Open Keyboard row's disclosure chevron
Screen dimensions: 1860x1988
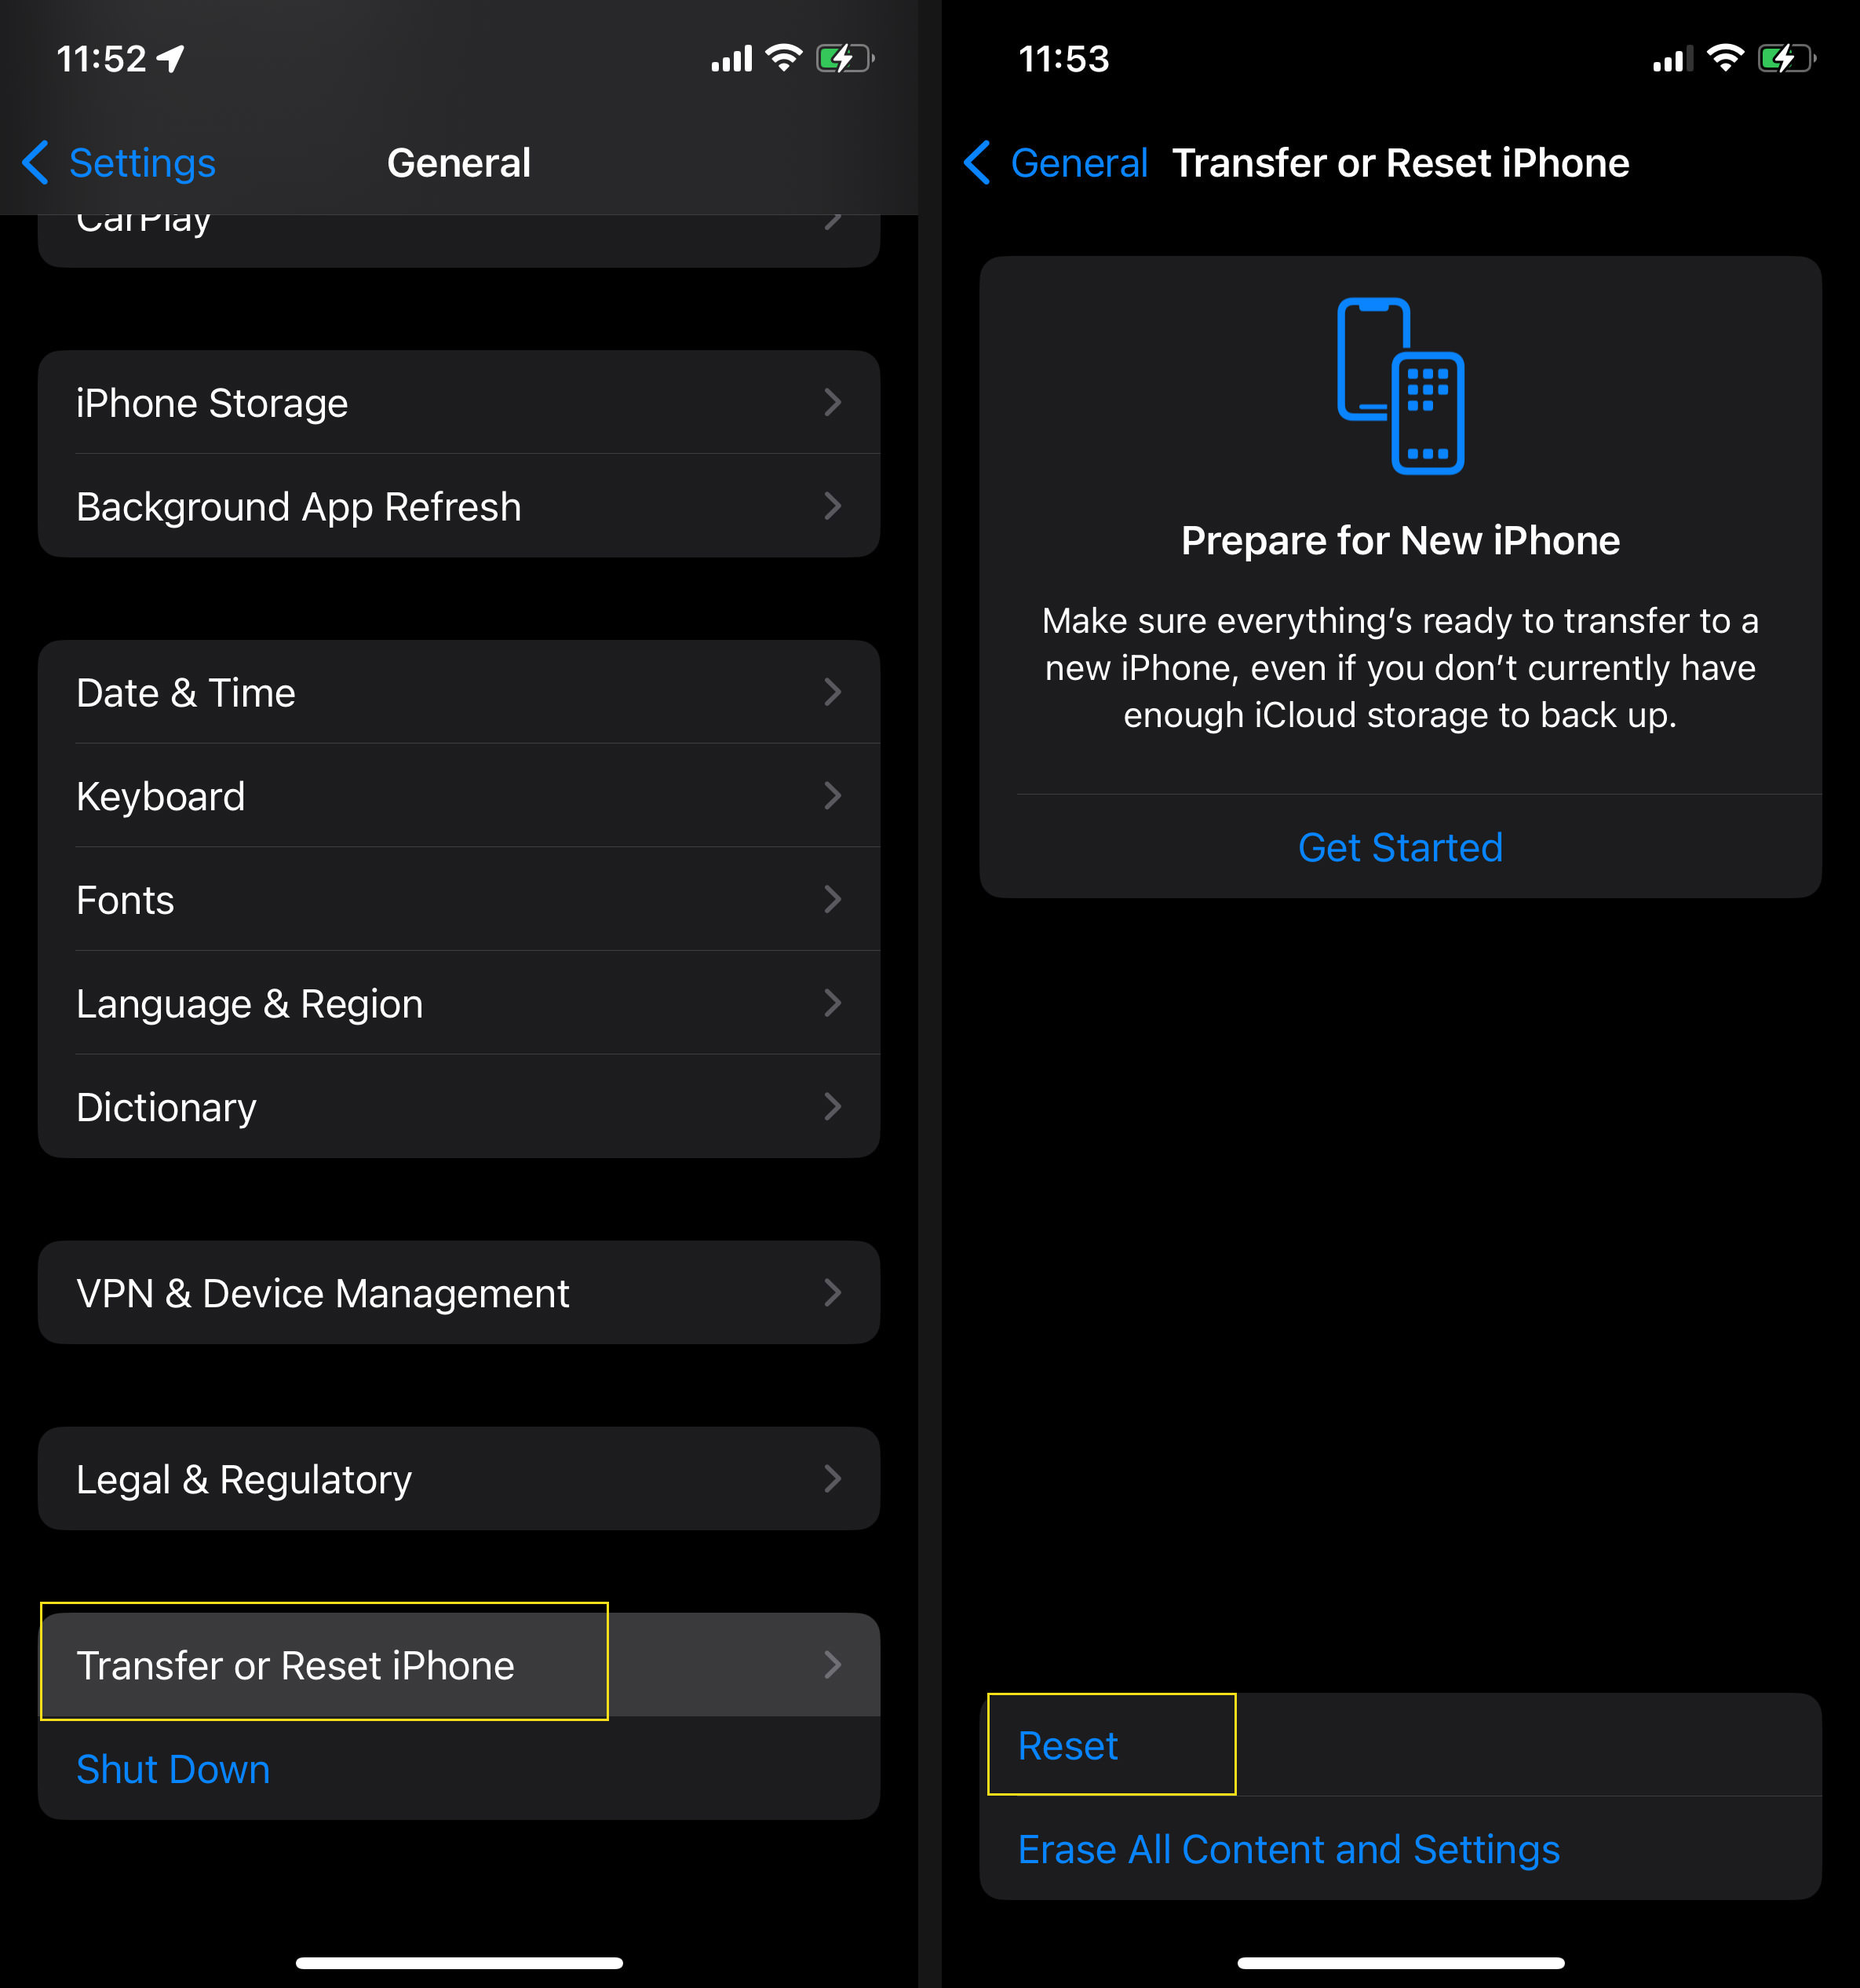pyautogui.click(x=833, y=796)
